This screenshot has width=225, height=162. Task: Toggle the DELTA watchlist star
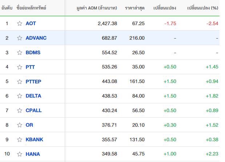click(x=20, y=96)
